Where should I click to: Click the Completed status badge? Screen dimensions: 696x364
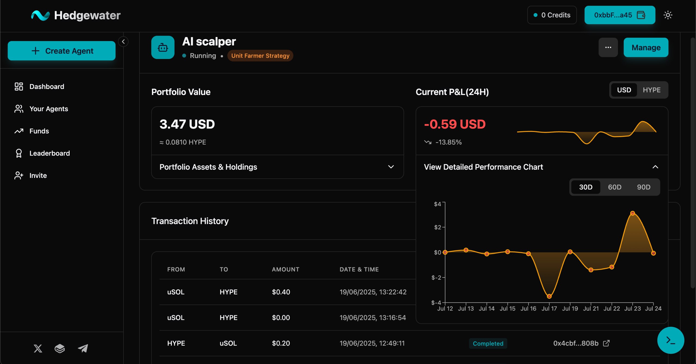point(488,343)
